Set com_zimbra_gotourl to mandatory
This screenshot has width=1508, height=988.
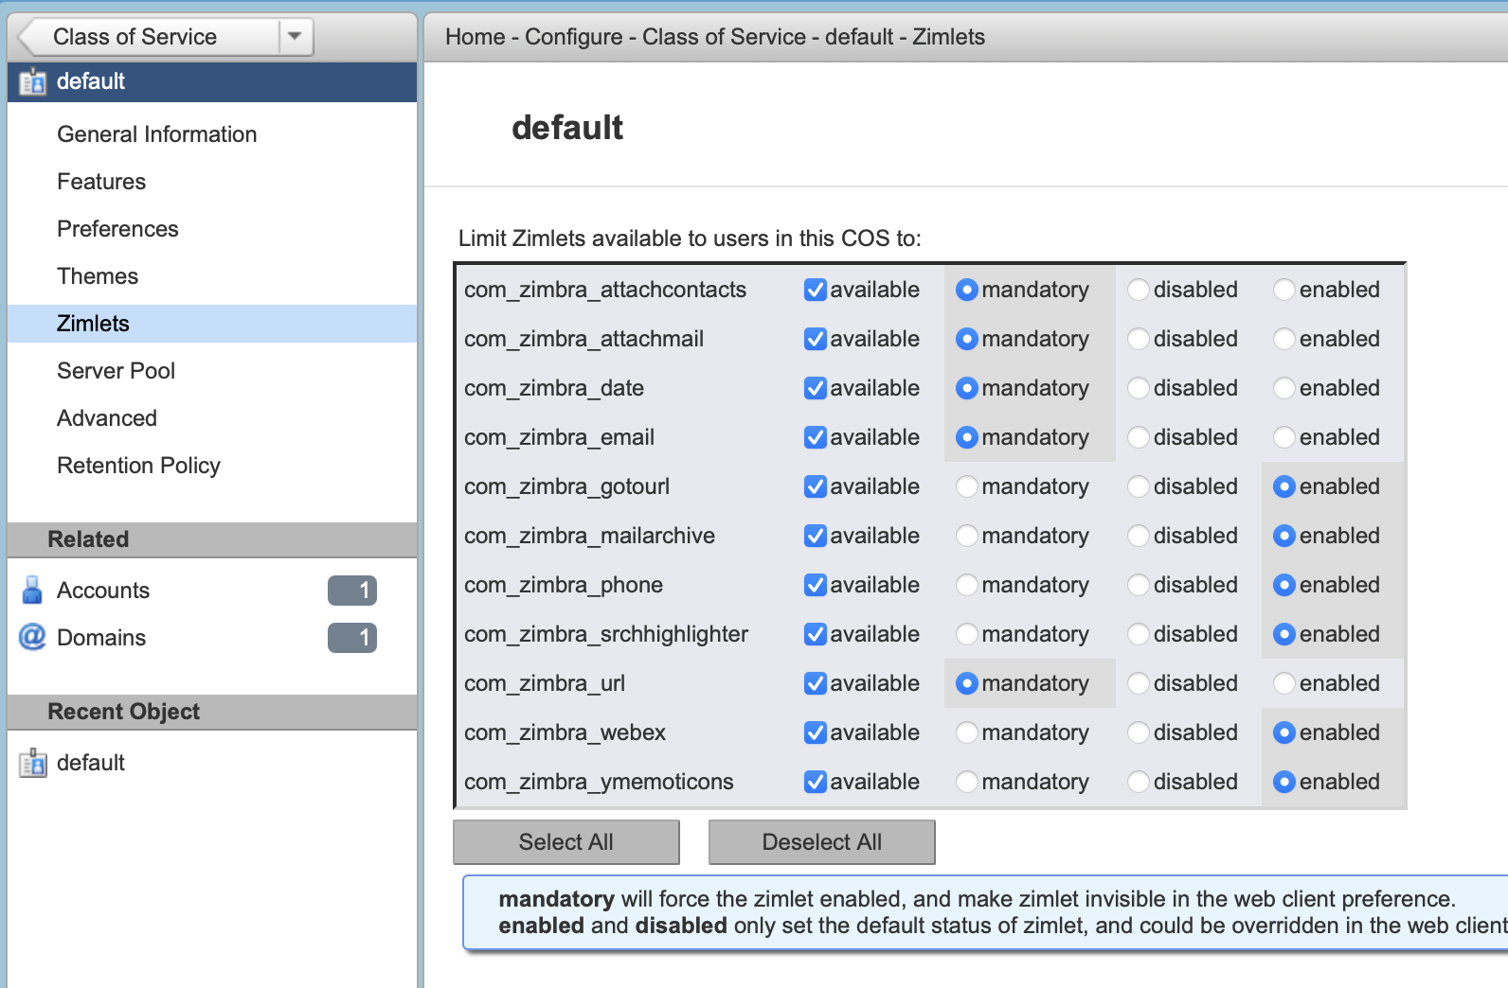tap(967, 486)
